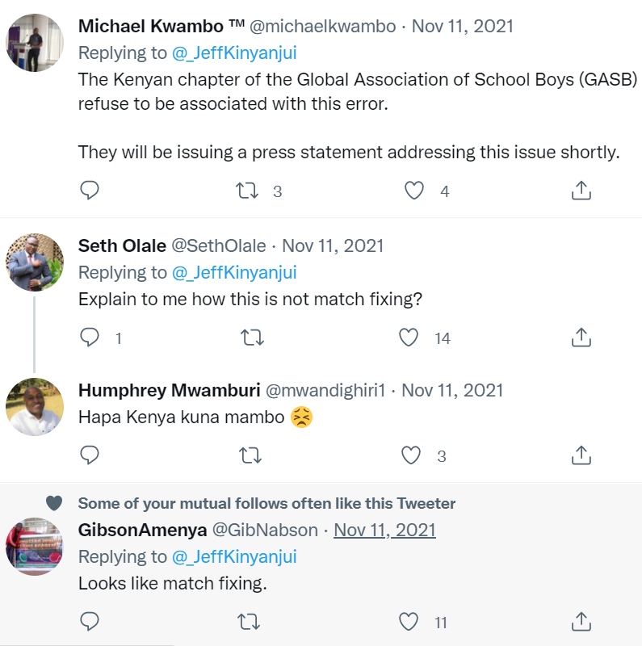Like GibsonAmenya's tweet with 11 likes

tap(409, 622)
